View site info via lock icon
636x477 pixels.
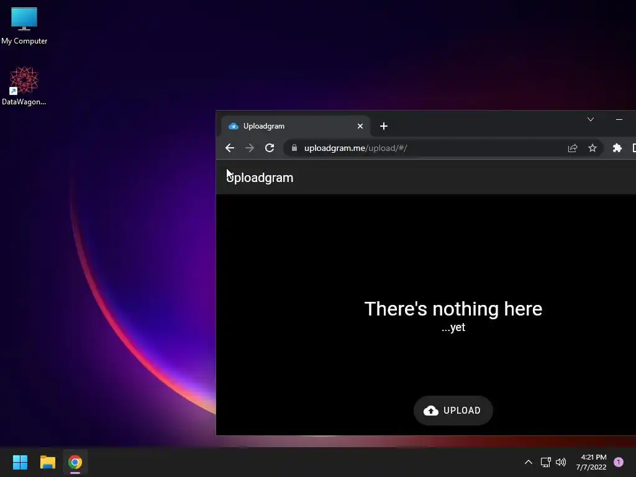(294, 148)
